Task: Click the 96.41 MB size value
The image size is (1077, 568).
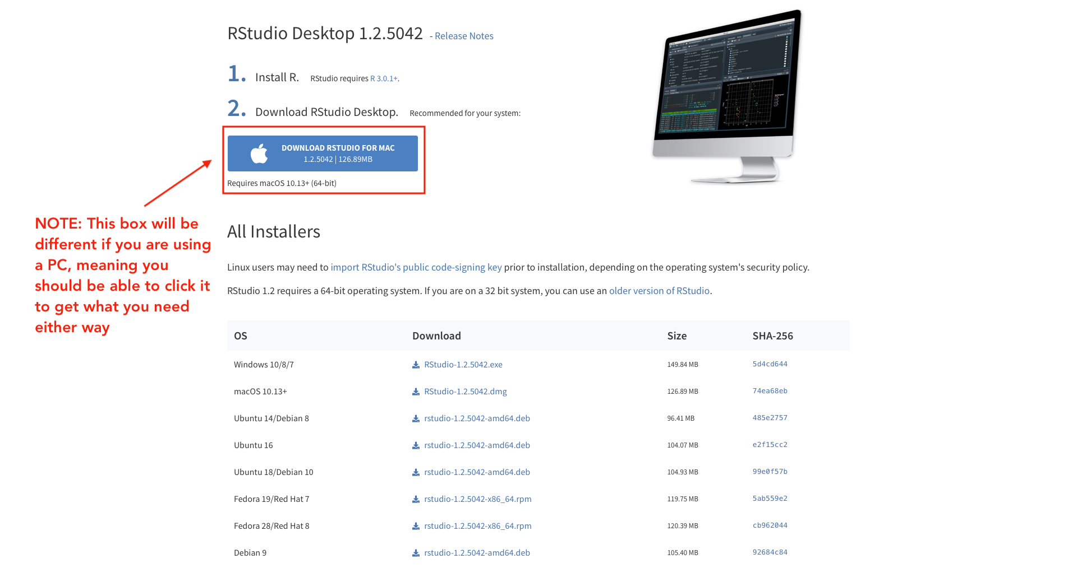Action: coord(681,418)
